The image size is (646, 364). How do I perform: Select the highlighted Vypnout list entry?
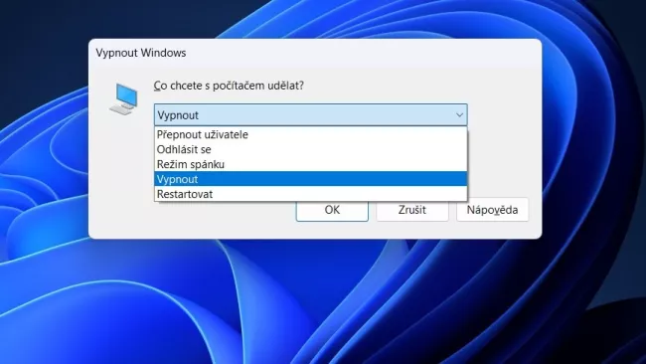click(x=311, y=179)
